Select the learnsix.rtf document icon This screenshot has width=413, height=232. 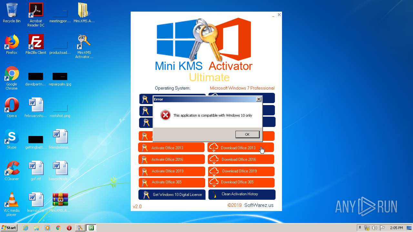coord(36,202)
